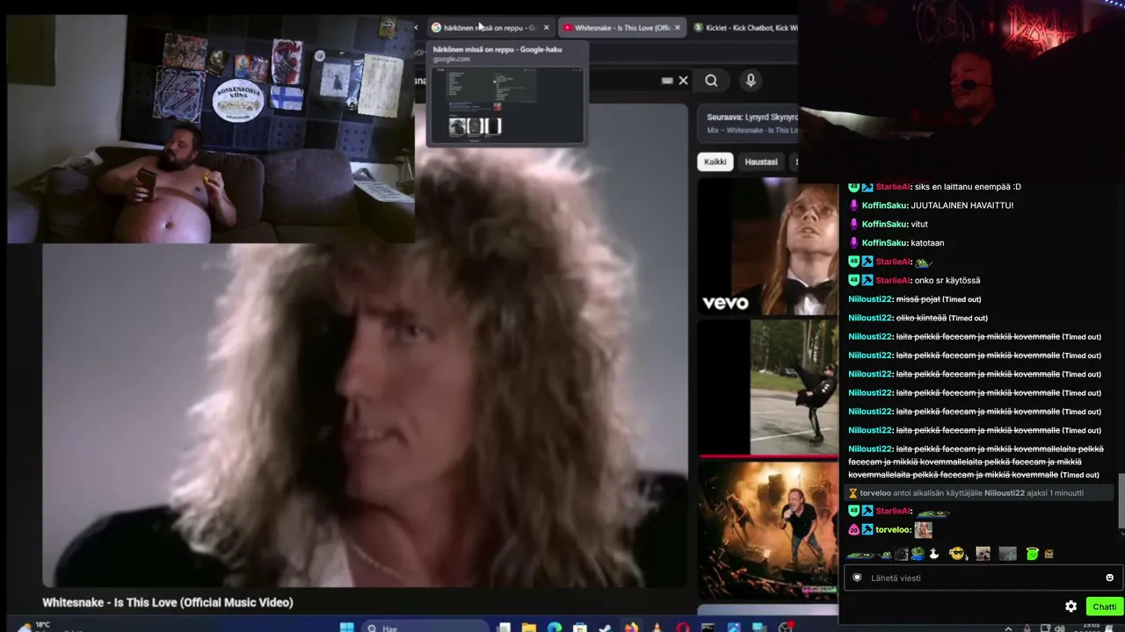Insert the angry brown face emote
The height and width of the screenshot is (632, 1125).
click(1049, 554)
